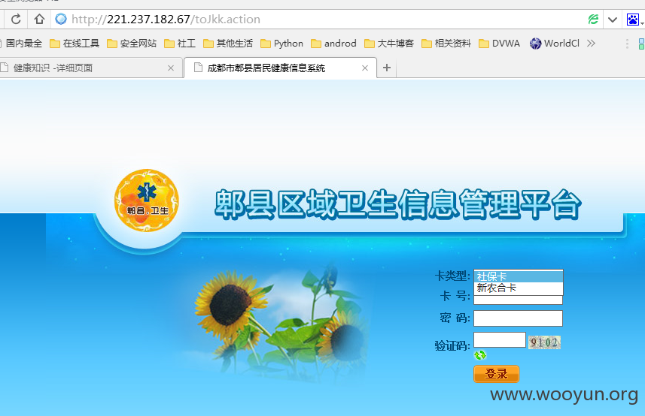Open the Python bookmarks folder
The image size is (645, 416).
point(281,44)
